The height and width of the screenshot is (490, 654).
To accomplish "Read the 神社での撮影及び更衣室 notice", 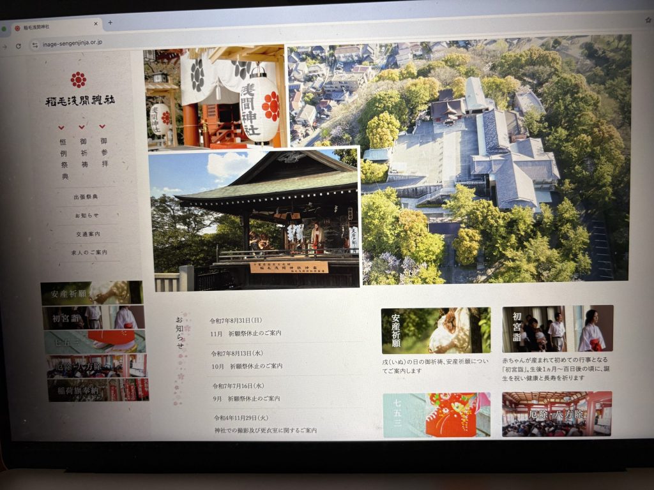I will (x=266, y=431).
